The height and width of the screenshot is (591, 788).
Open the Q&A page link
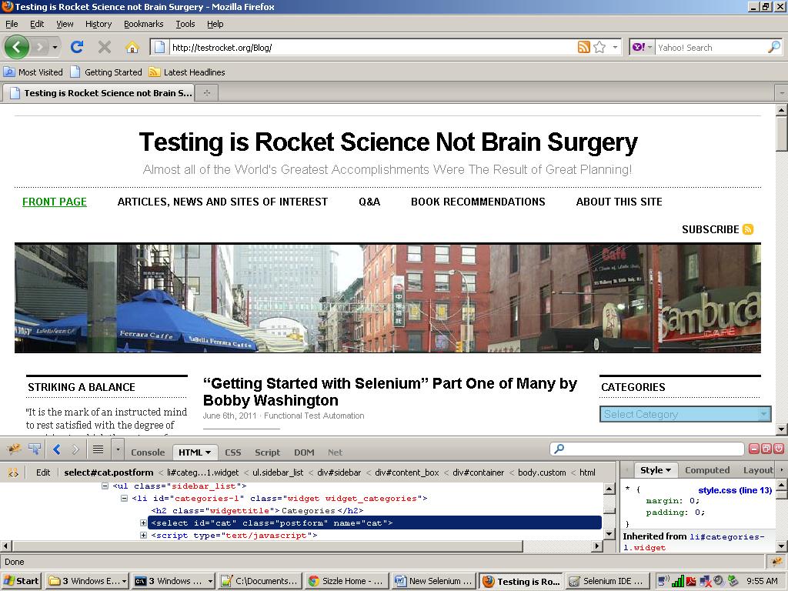click(x=369, y=202)
